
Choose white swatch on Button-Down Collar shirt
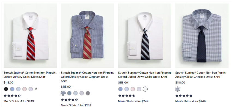pyautogui.click(x=145, y=89)
